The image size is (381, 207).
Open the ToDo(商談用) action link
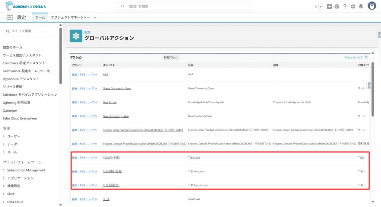click(111, 185)
